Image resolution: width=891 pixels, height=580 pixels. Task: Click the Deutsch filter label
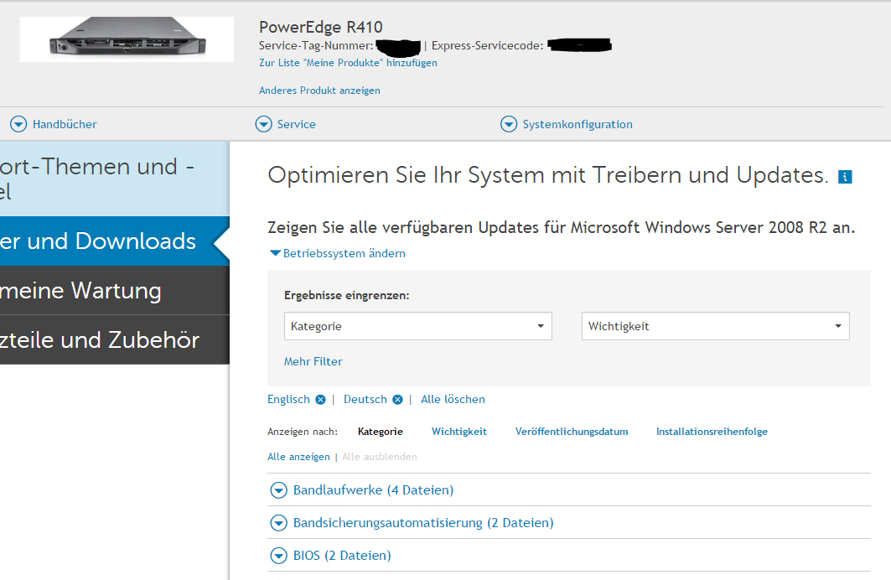tap(365, 399)
